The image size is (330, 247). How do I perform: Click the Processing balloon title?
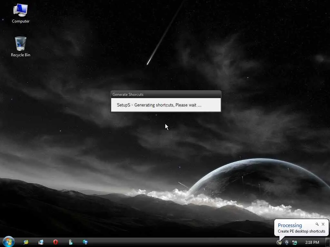point(290,225)
